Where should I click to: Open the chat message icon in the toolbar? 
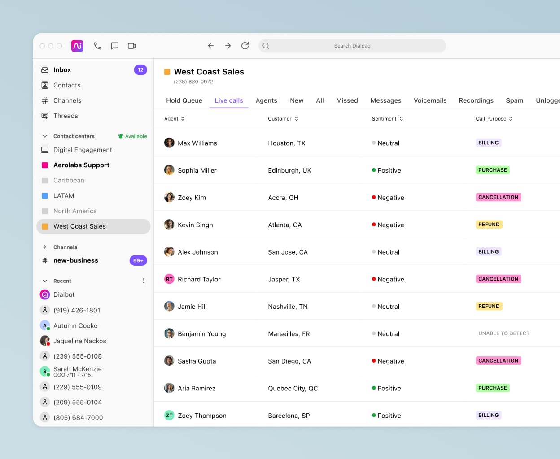click(x=115, y=46)
